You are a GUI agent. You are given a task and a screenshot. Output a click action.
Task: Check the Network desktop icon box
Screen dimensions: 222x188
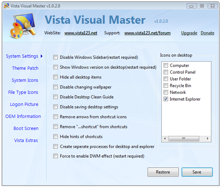click(x=166, y=92)
